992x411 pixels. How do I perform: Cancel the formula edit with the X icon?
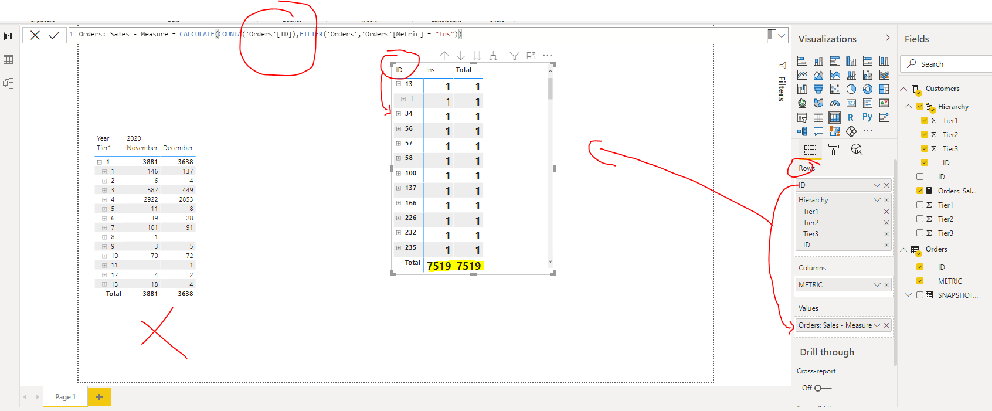(35, 35)
